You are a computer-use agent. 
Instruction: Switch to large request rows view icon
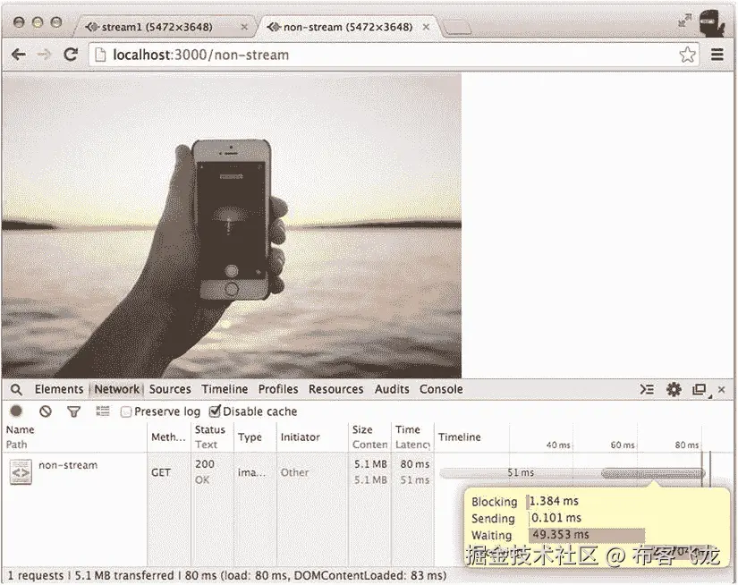[103, 411]
